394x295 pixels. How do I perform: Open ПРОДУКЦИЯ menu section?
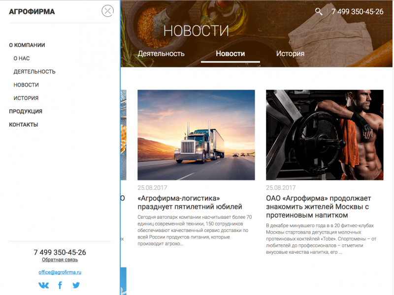[x=26, y=112]
